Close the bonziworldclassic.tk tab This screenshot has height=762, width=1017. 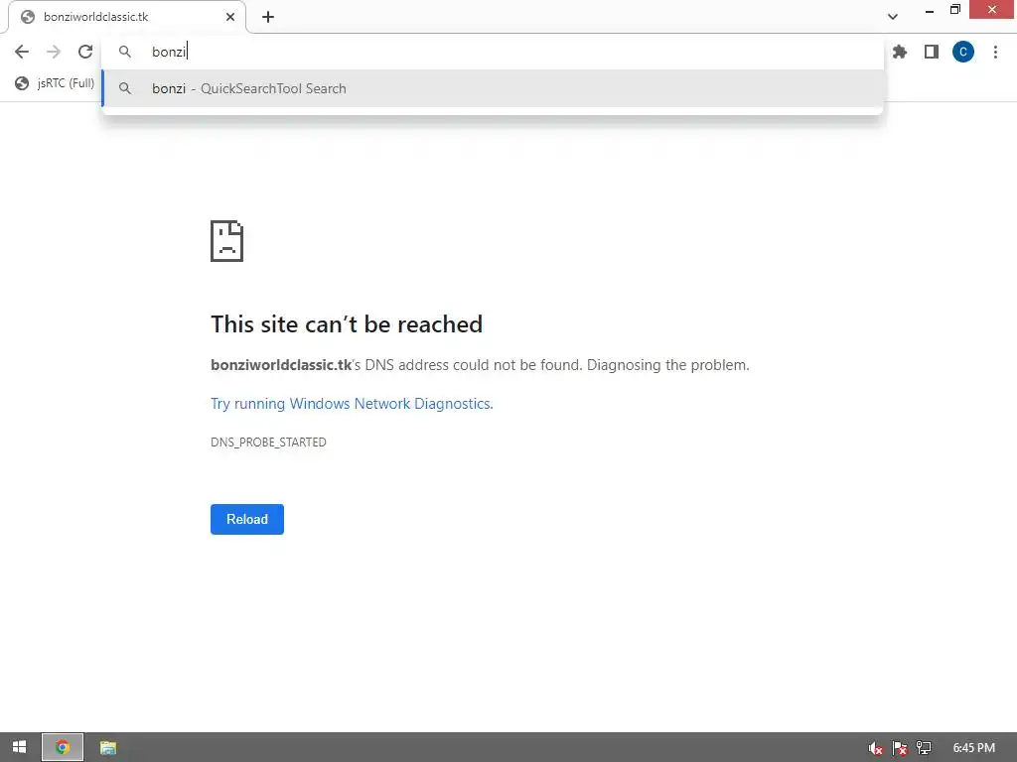click(x=230, y=17)
